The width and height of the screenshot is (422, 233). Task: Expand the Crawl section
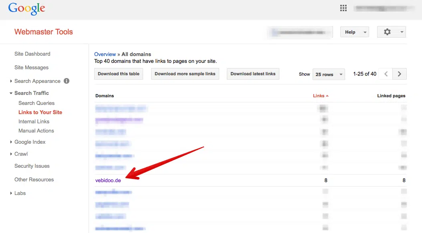(x=11, y=154)
